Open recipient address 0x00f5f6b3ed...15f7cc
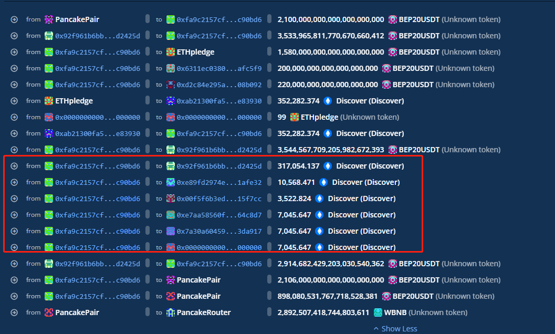 tap(219, 199)
